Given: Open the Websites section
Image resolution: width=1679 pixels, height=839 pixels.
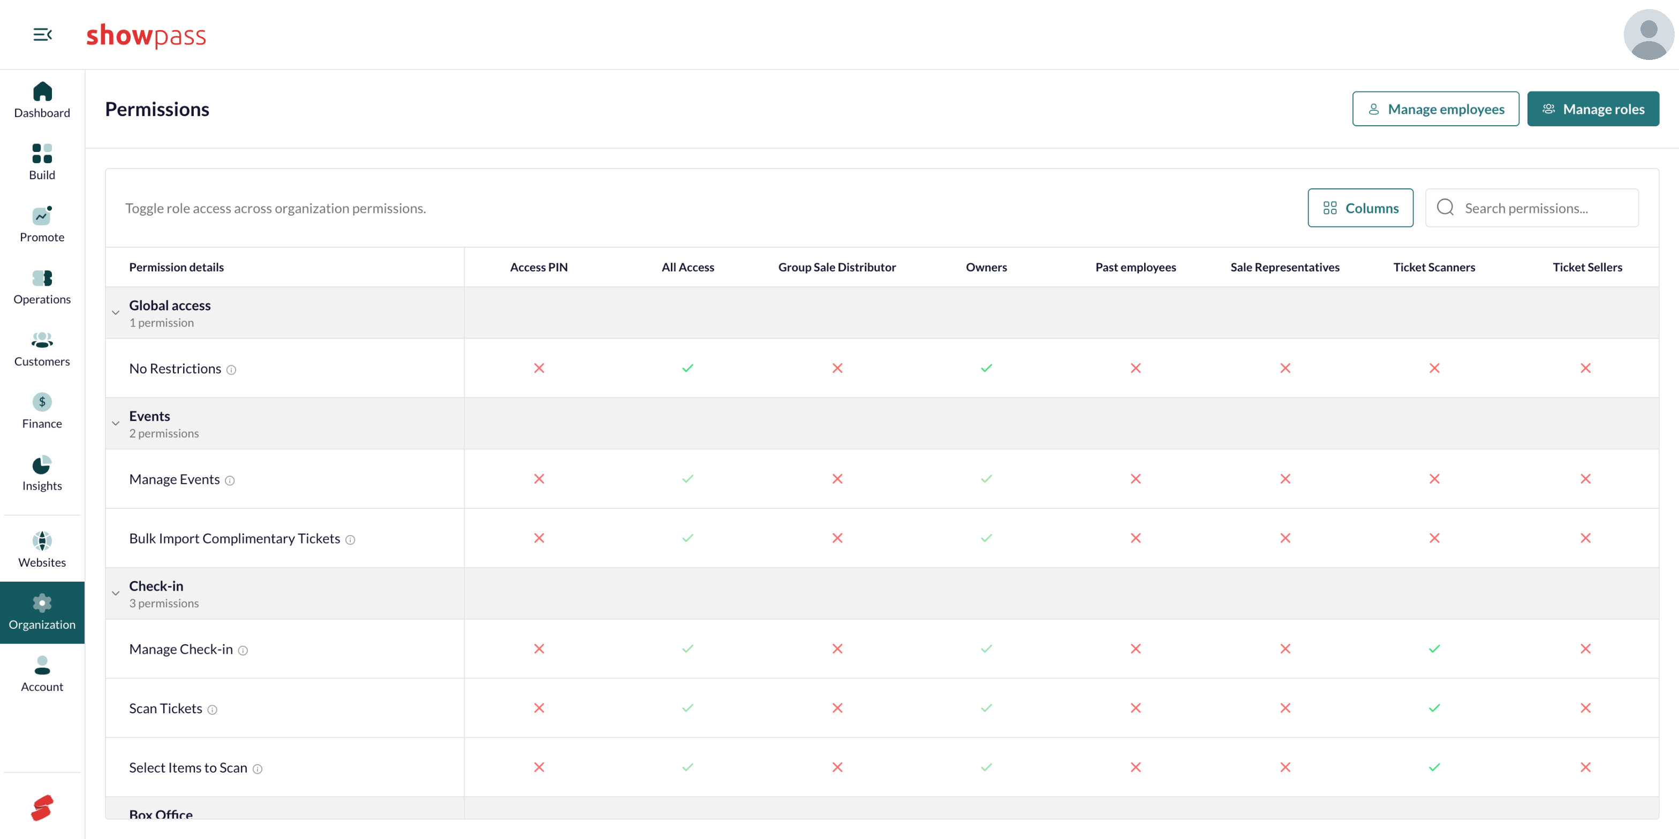Looking at the screenshot, I should [x=42, y=550].
